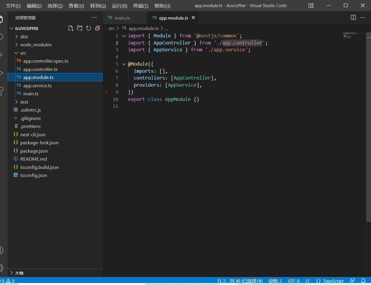Click the UTF-8 encoding in status bar
This screenshot has width=371, height=285.
click(x=294, y=281)
